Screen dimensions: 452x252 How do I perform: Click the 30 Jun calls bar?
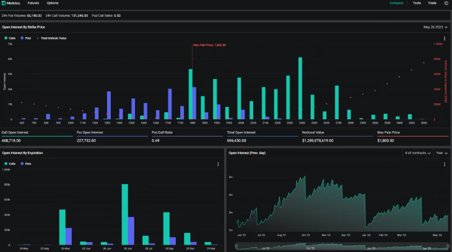[125, 214]
